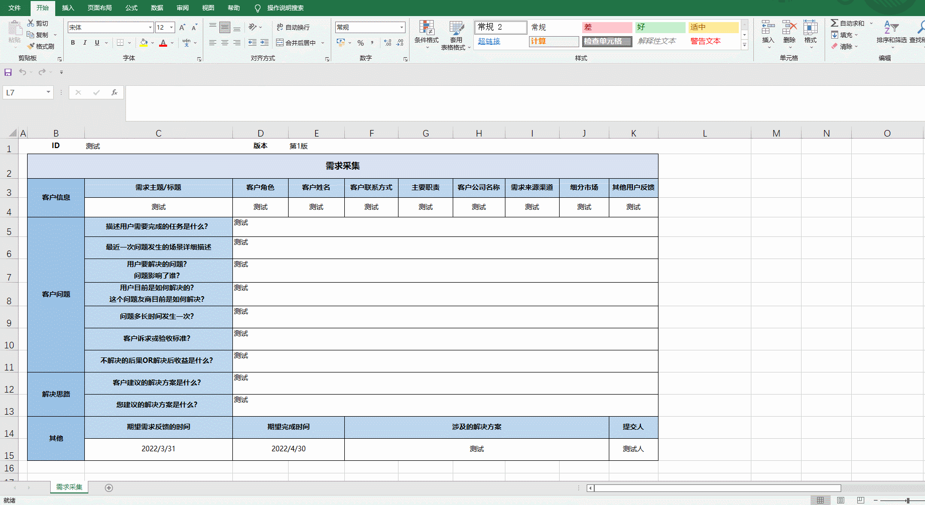Click the insert function fx icon
Image resolution: width=925 pixels, height=505 pixels.
[114, 92]
